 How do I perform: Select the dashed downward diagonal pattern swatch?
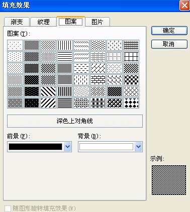tap(81, 45)
